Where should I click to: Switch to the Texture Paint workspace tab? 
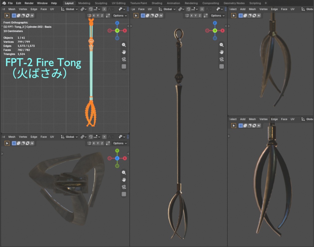pyautogui.click(x=139, y=3)
